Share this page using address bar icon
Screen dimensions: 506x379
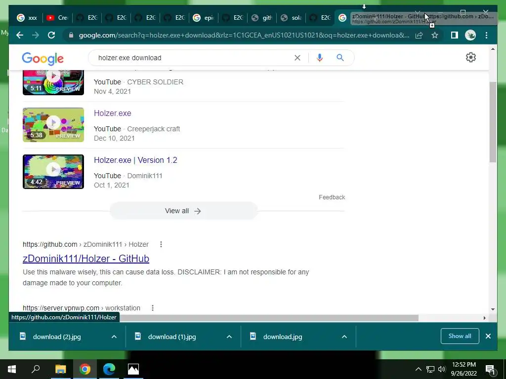[x=419, y=35]
